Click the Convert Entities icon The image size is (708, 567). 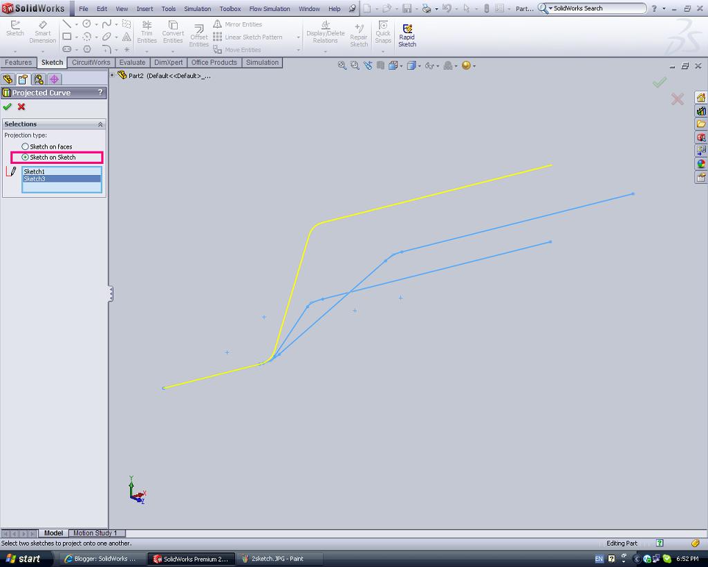point(173,25)
